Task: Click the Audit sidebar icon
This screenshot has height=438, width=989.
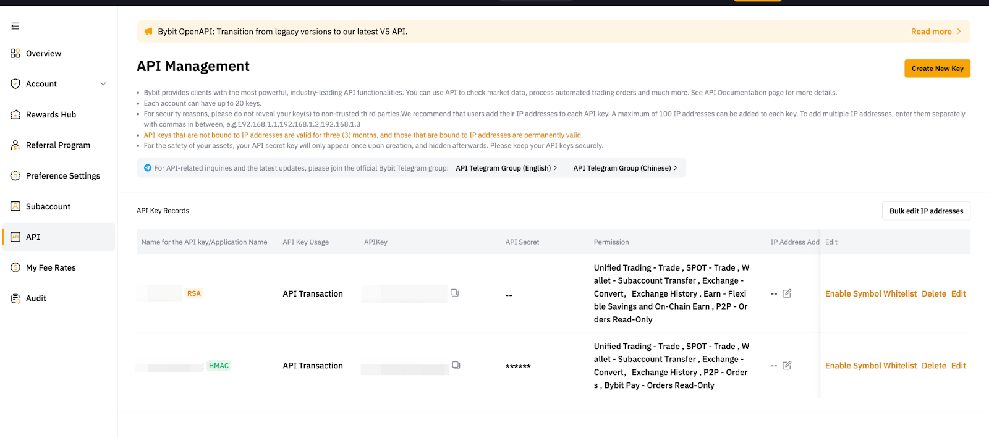Action: tap(15, 298)
